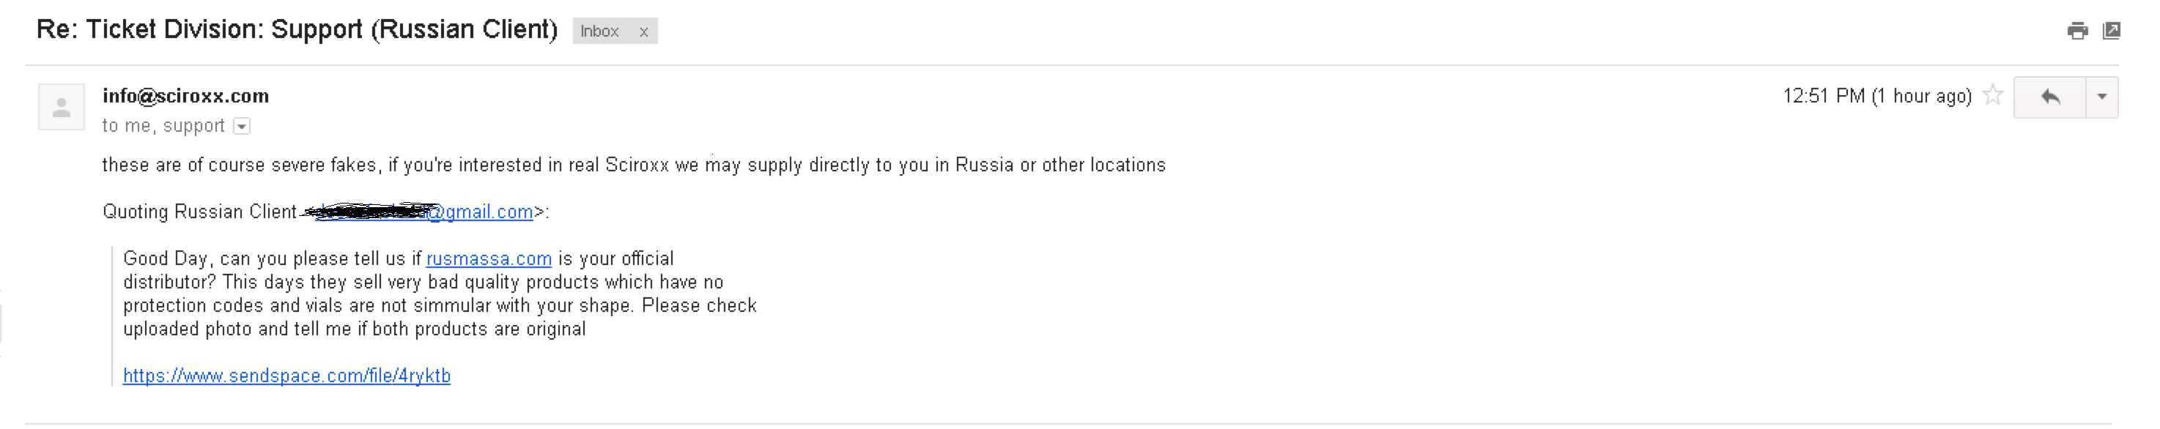
Task: Click the Print all icon
Action: point(2077,31)
